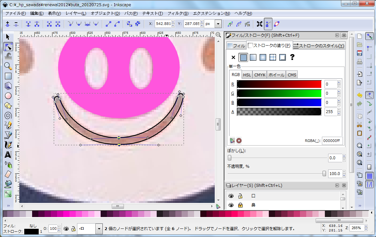Make selected nodes smooth
Screen dimensions: 376x237
[79, 24]
